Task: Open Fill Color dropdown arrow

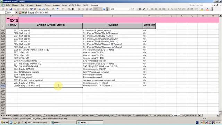Action: pos(205,9)
